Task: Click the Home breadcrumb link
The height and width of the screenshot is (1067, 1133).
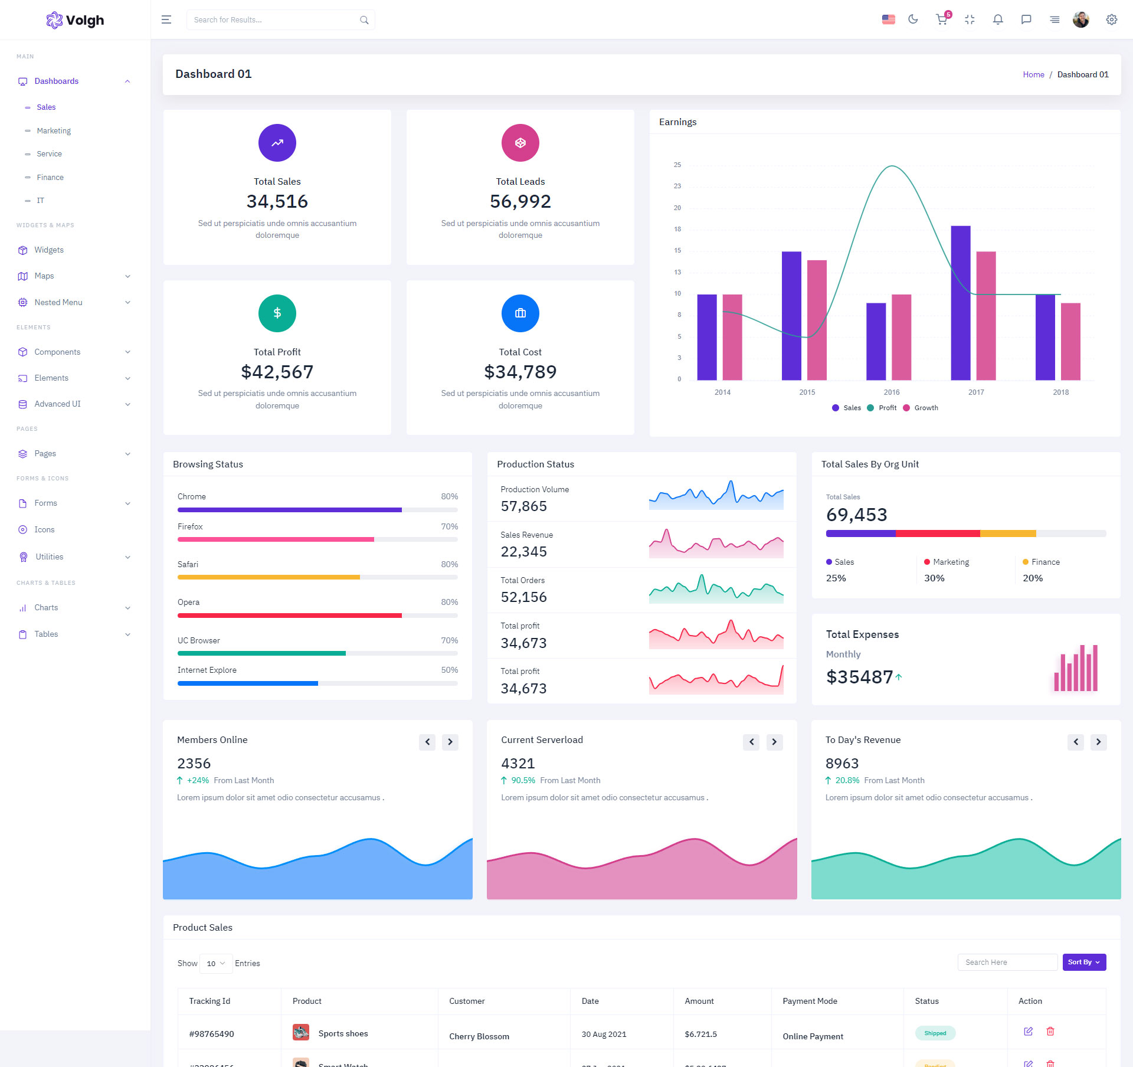Action: [x=1033, y=74]
